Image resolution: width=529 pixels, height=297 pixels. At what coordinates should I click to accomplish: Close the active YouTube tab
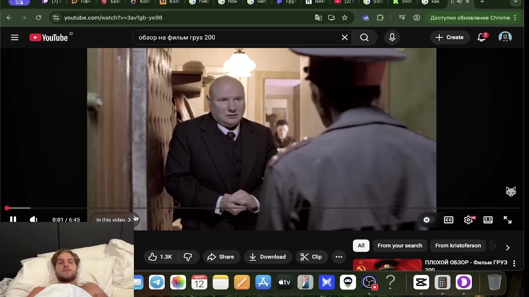467,2
